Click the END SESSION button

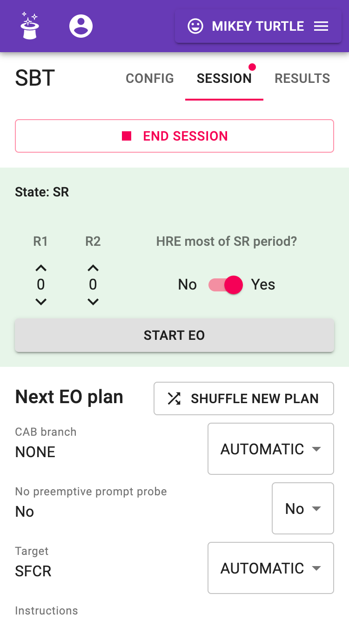(x=174, y=136)
